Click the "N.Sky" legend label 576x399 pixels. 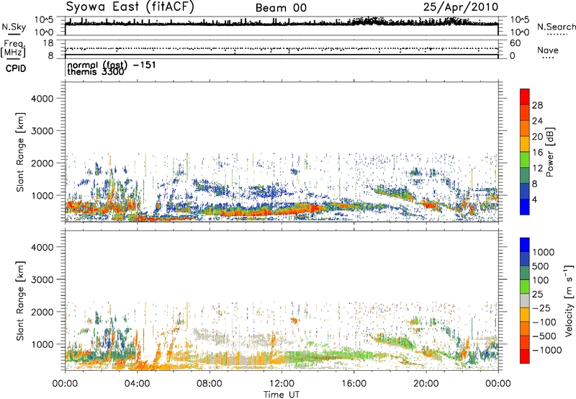coord(14,27)
